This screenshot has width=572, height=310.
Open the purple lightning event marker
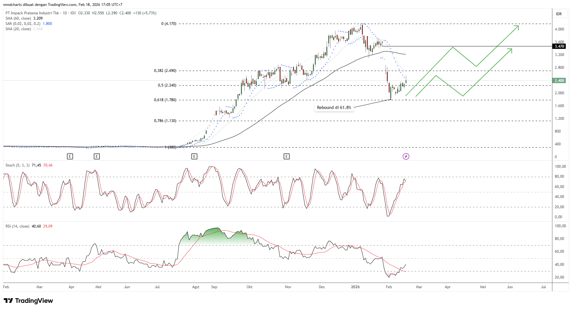tap(406, 156)
